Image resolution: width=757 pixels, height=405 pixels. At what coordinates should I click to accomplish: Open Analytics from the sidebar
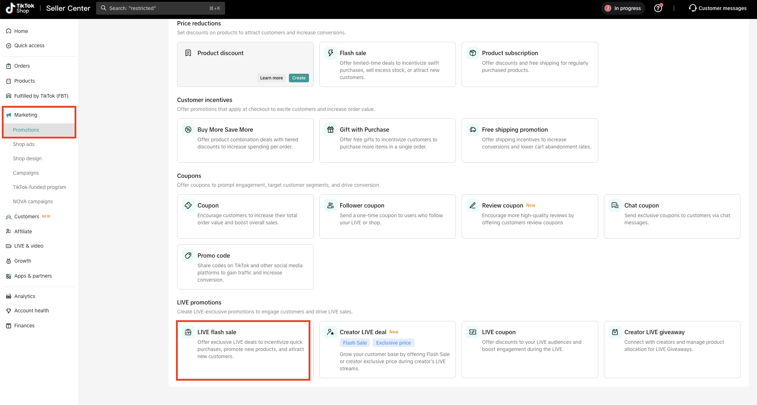[x=25, y=296]
